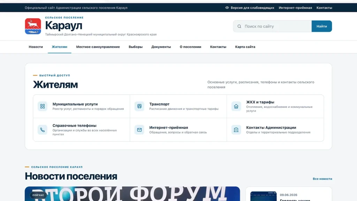Click the Муниципальные услуги grid icon

(x=43, y=106)
